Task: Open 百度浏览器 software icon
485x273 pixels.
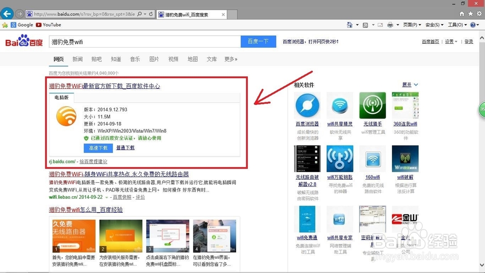Action: click(x=307, y=105)
